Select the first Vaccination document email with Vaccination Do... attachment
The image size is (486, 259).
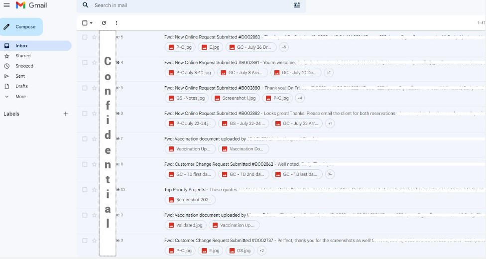click(x=85, y=139)
